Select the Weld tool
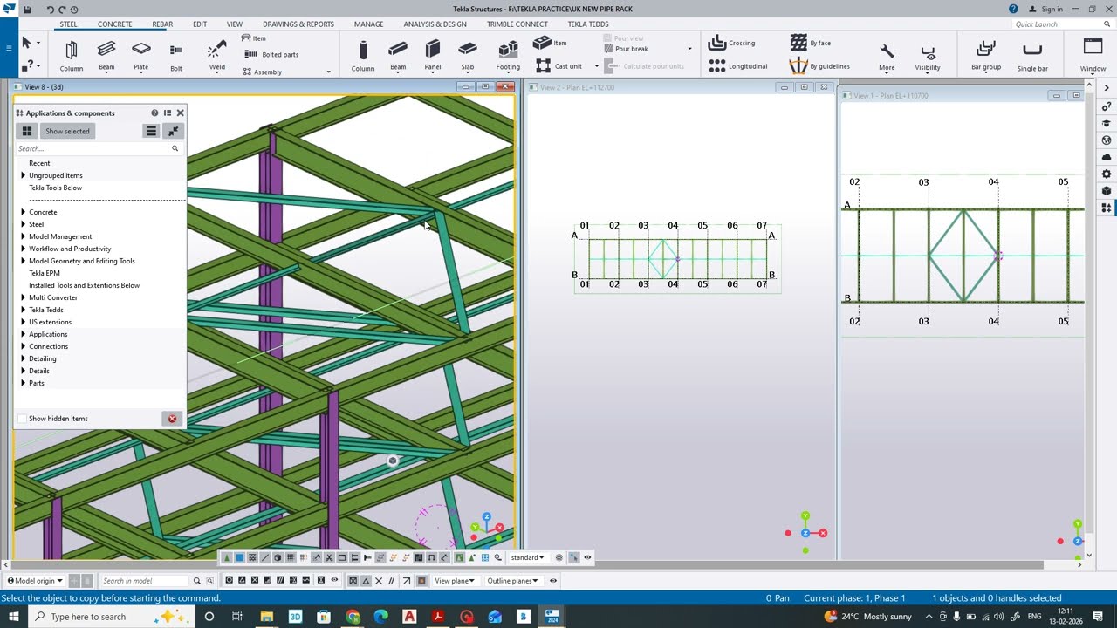Screen dimensions: 1117x628 click(x=217, y=56)
